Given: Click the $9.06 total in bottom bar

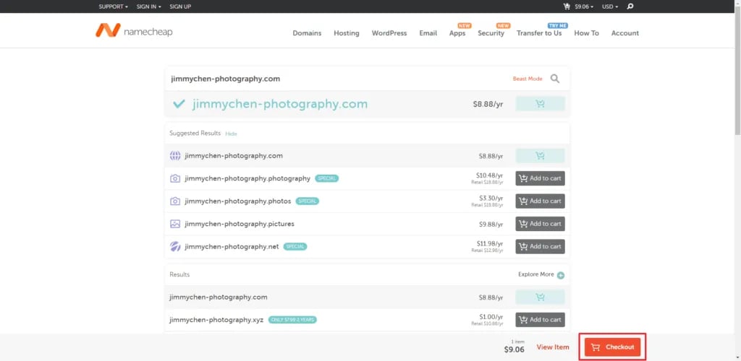Looking at the screenshot, I should pyautogui.click(x=515, y=349).
